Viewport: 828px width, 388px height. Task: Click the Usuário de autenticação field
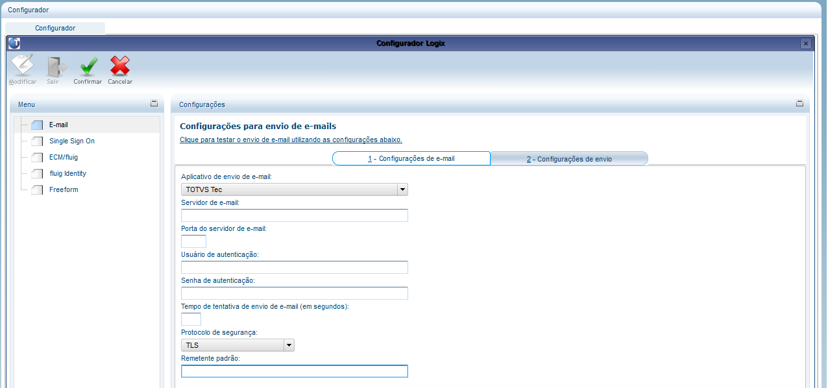[295, 267]
